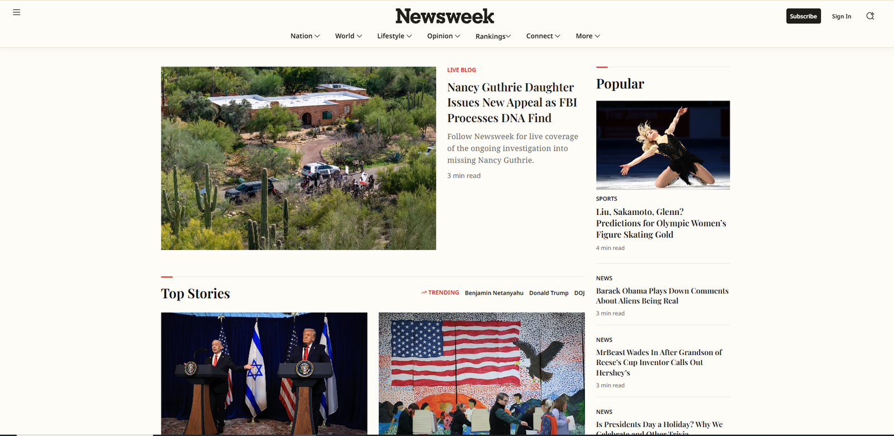The height and width of the screenshot is (436, 894).
Task: Open Liu, Sakamoto, Glenn figure skating article
Action: [x=661, y=223]
